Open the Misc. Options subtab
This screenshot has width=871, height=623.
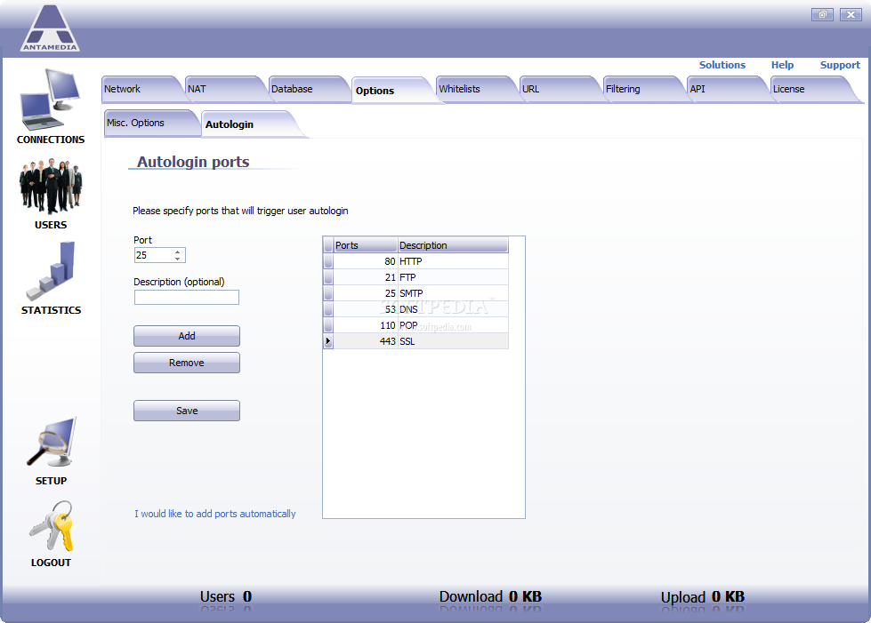pyautogui.click(x=151, y=123)
